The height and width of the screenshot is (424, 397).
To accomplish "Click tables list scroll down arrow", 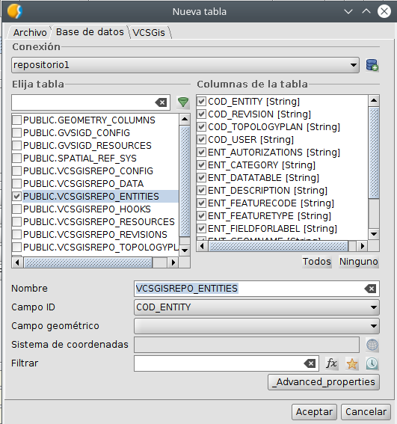I will [x=185, y=250].
